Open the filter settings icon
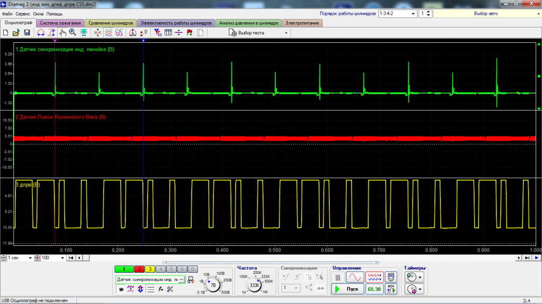 pyautogui.click(x=158, y=33)
